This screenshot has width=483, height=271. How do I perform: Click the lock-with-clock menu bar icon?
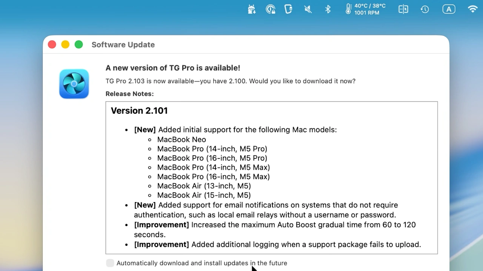pyautogui.click(x=270, y=9)
